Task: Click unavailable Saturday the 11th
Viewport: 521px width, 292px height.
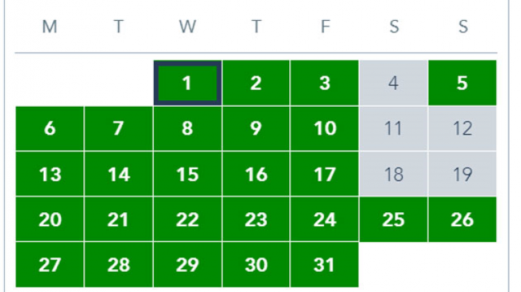Action: point(394,129)
